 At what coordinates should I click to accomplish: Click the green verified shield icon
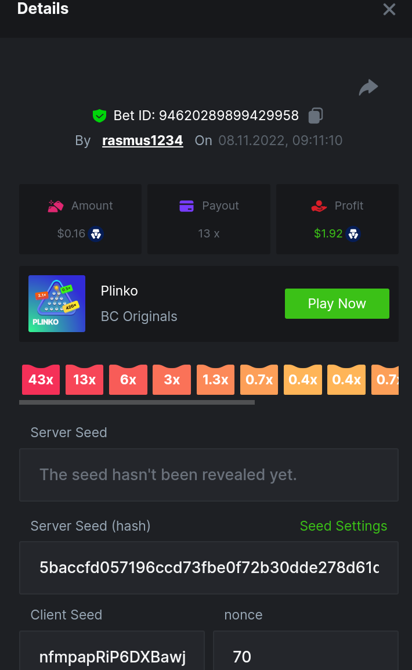[x=100, y=116]
